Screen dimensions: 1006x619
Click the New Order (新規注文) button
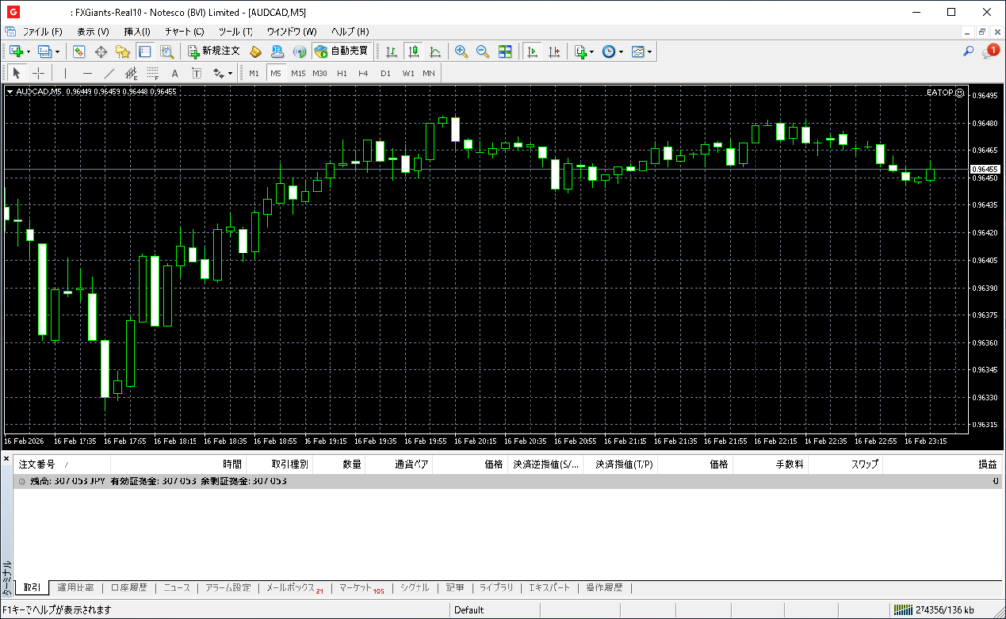pos(212,51)
